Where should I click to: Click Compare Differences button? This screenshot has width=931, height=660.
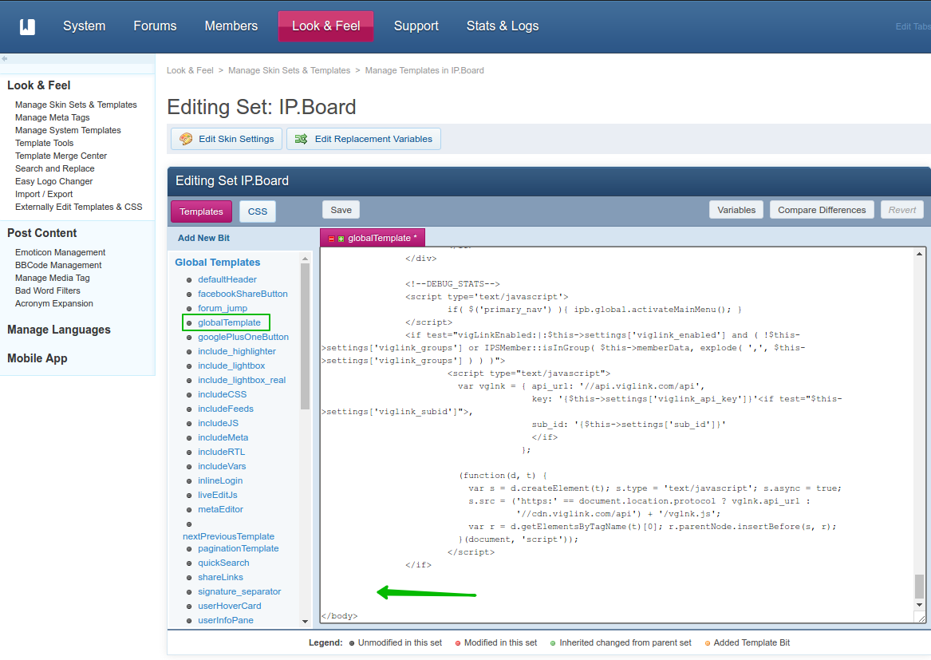(822, 210)
